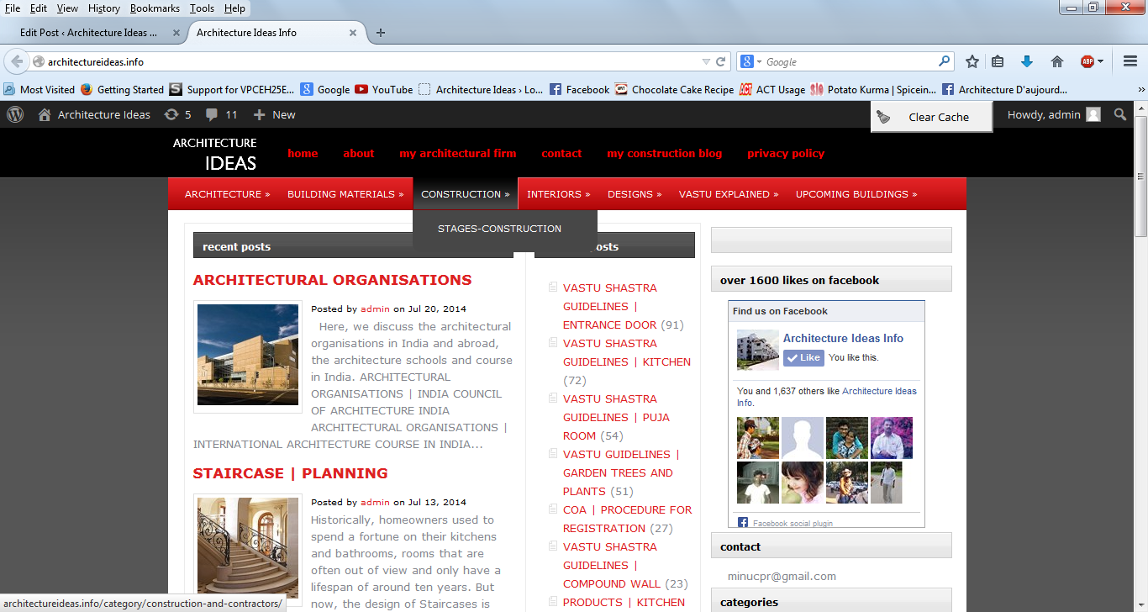
Task: Open the Firefox hamburger menu
Action: point(1130,61)
